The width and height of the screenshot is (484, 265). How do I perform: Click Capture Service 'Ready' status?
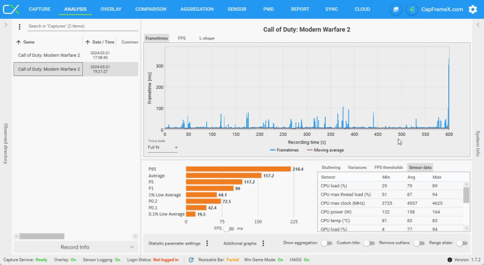pos(41,260)
